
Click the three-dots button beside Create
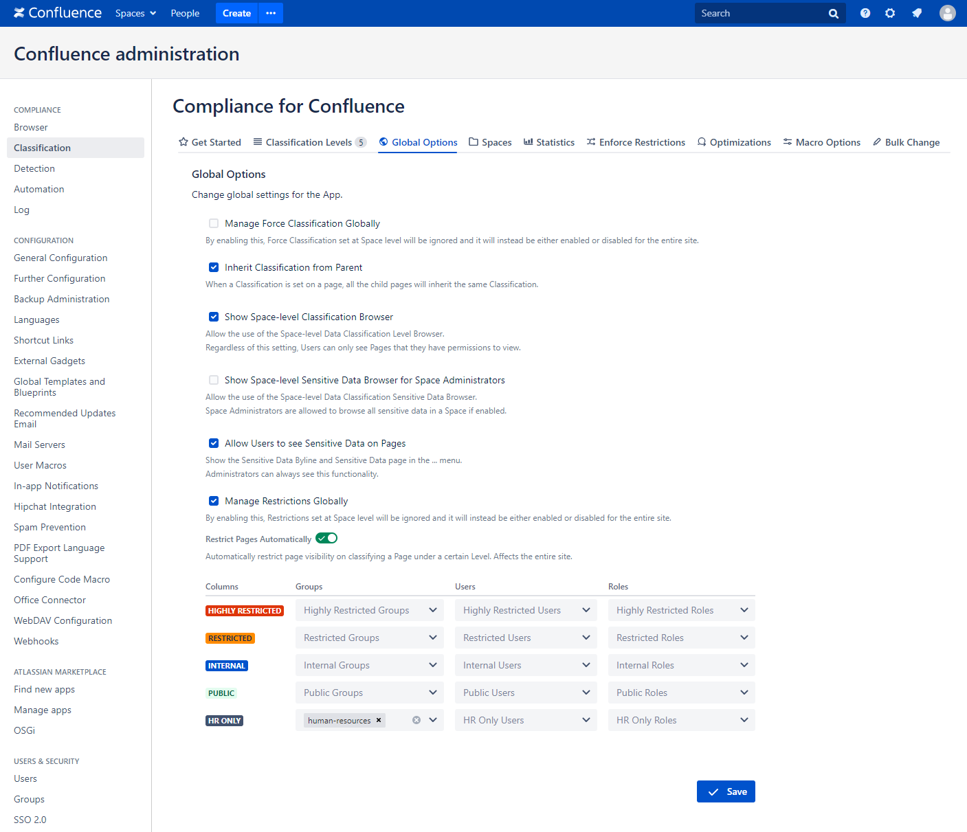click(x=271, y=13)
